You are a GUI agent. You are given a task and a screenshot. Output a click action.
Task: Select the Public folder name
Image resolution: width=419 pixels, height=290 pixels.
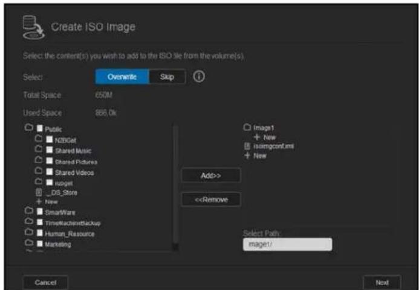tap(53, 129)
